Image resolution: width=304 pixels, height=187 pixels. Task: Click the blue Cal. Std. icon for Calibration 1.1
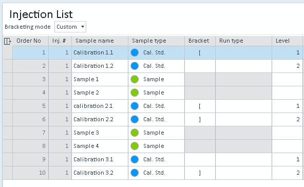[x=135, y=52]
